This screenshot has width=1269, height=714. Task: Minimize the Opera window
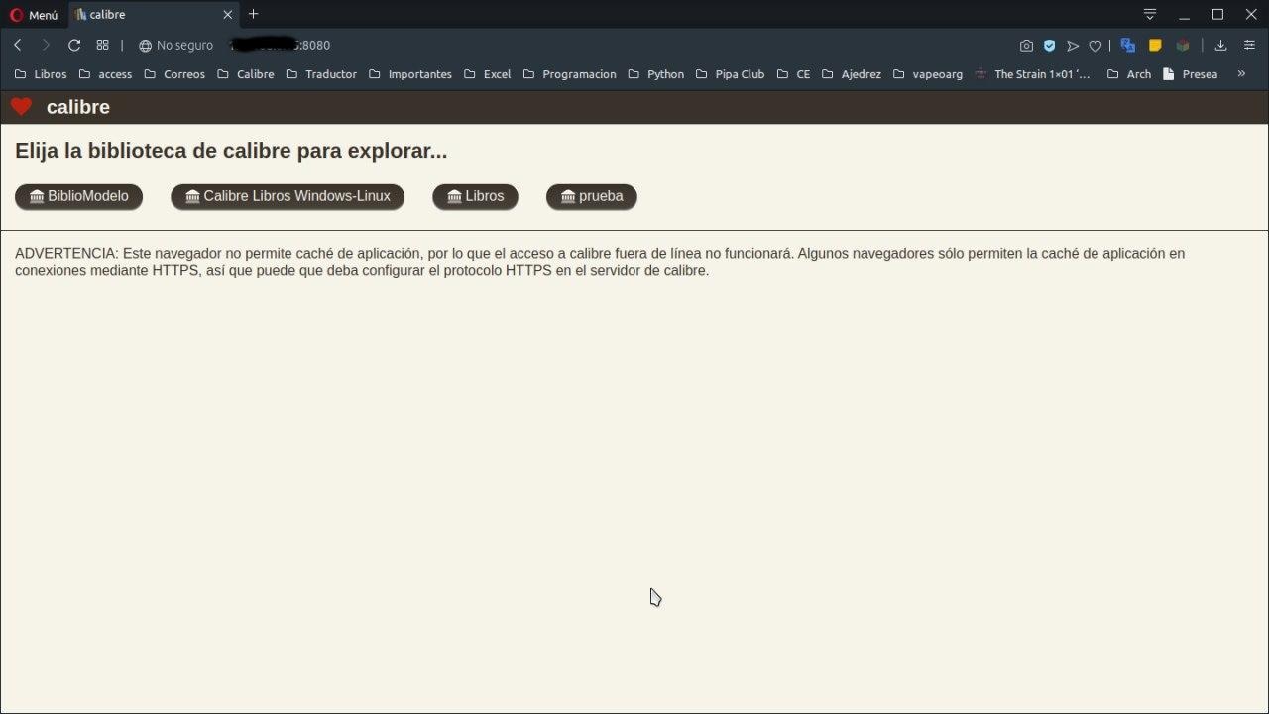[x=1184, y=14]
